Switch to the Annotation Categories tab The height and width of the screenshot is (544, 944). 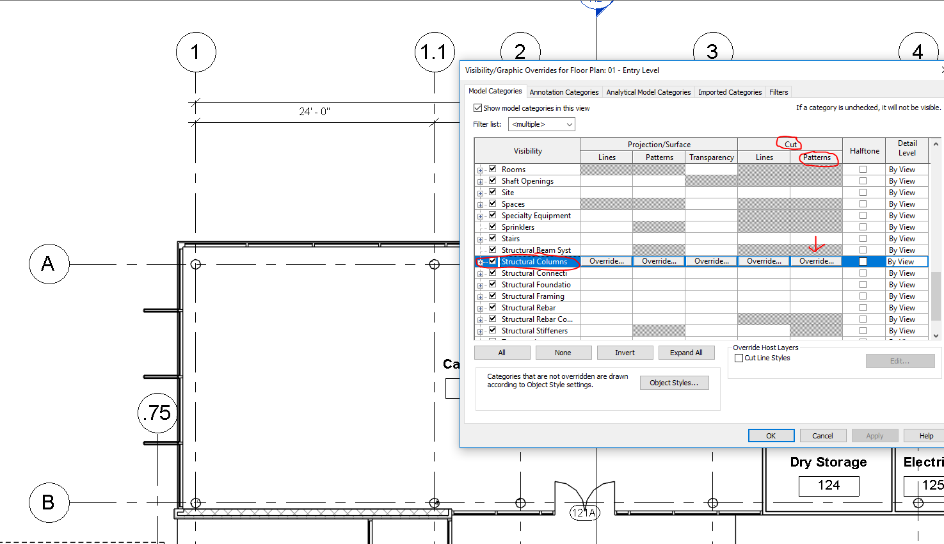click(564, 92)
